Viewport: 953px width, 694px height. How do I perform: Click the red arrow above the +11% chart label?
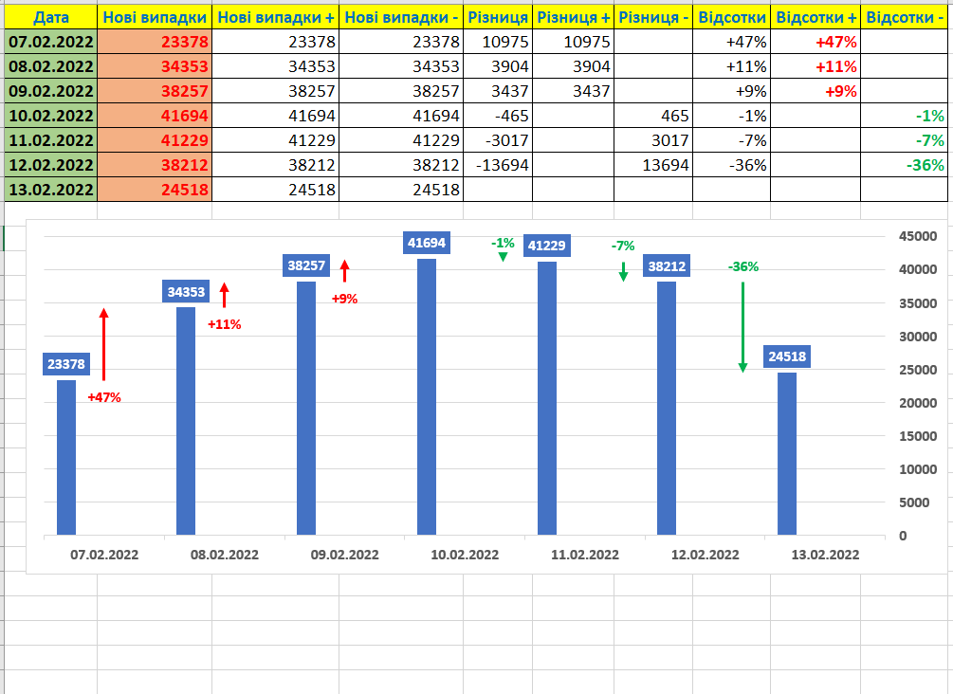click(225, 295)
